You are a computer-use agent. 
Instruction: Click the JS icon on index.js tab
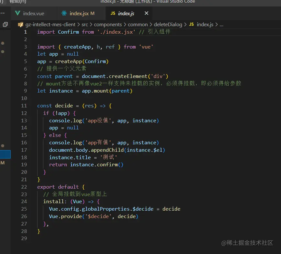(113, 13)
